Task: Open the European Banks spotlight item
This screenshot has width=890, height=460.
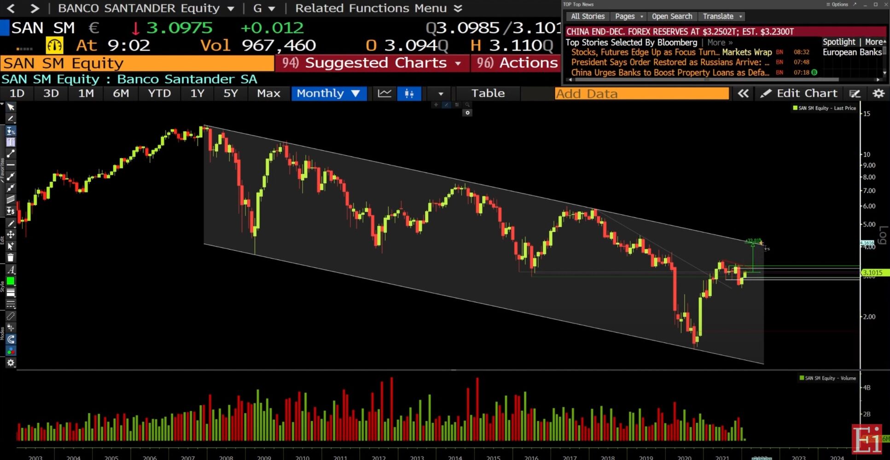Action: click(x=852, y=52)
